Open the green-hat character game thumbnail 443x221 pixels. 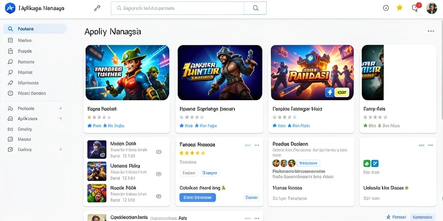pyautogui.click(x=128, y=73)
